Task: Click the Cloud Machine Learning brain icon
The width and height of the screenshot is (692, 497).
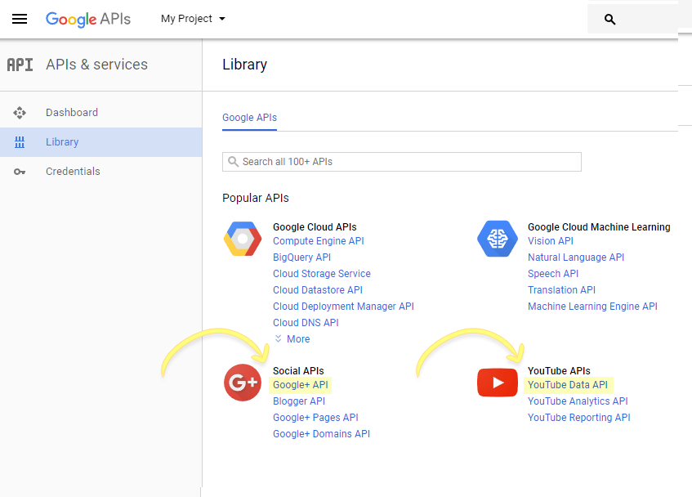Action: coord(498,239)
